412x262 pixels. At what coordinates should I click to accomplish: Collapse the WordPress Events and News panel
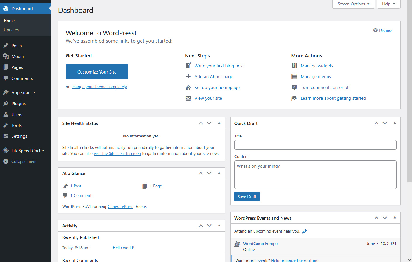coord(395,218)
